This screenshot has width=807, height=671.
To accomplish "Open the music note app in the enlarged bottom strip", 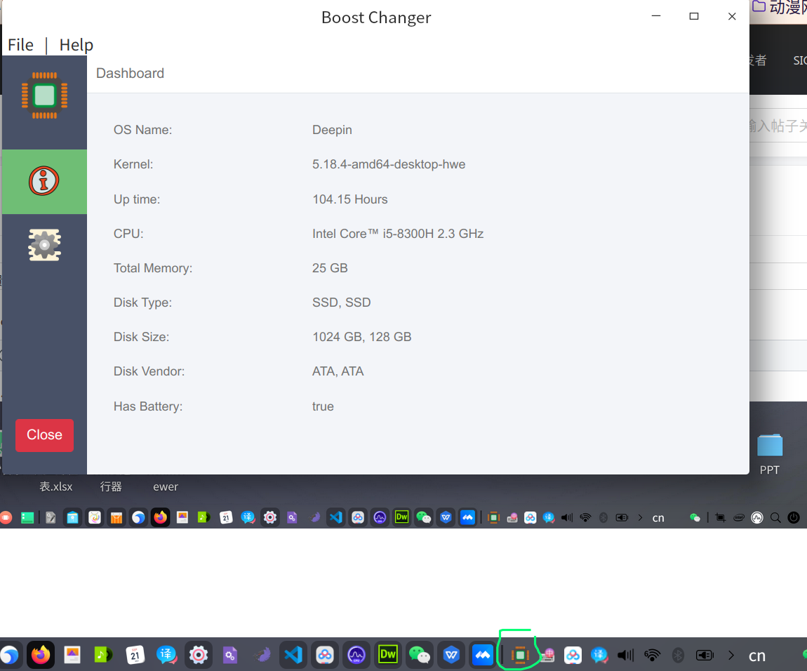I will pyautogui.click(x=103, y=655).
